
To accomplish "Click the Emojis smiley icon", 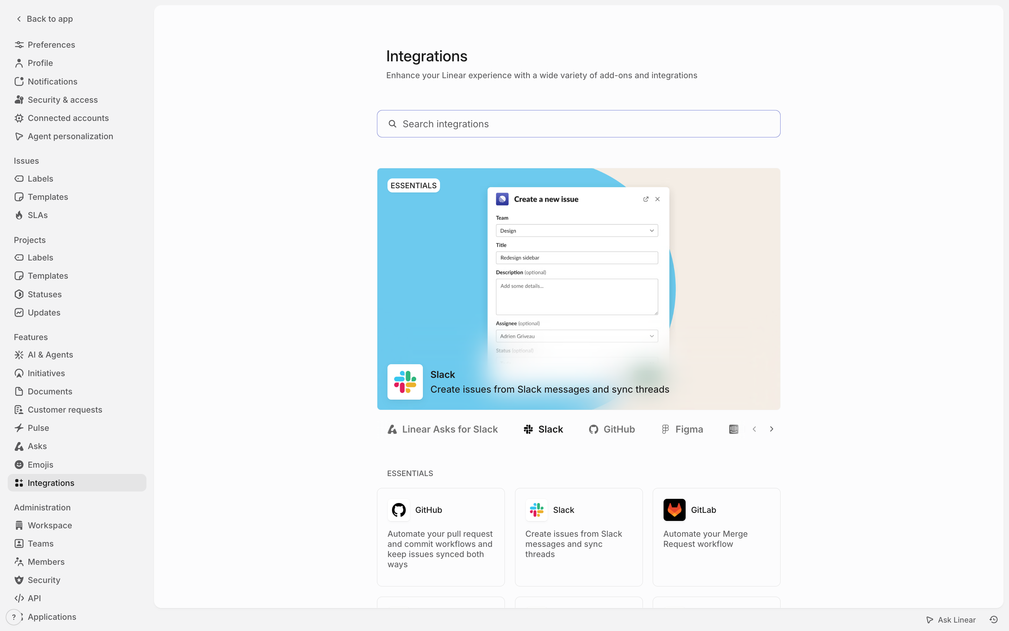I will [19, 464].
